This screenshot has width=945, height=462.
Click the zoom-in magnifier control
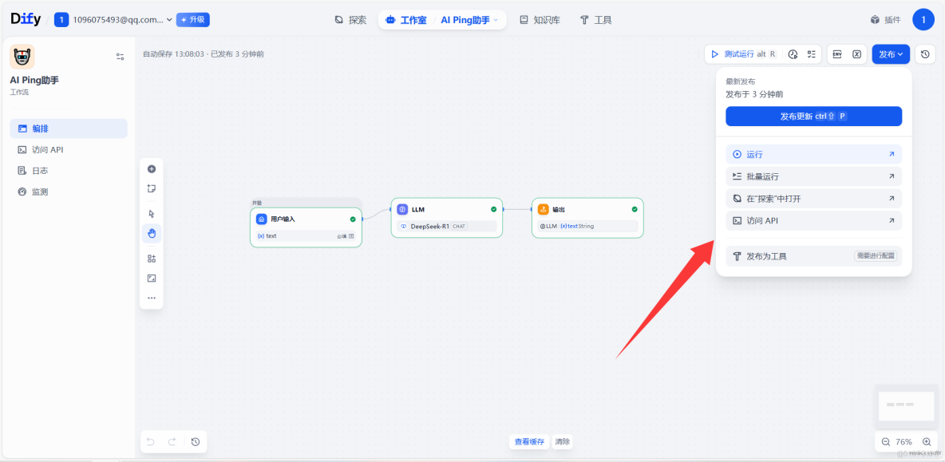(927, 441)
